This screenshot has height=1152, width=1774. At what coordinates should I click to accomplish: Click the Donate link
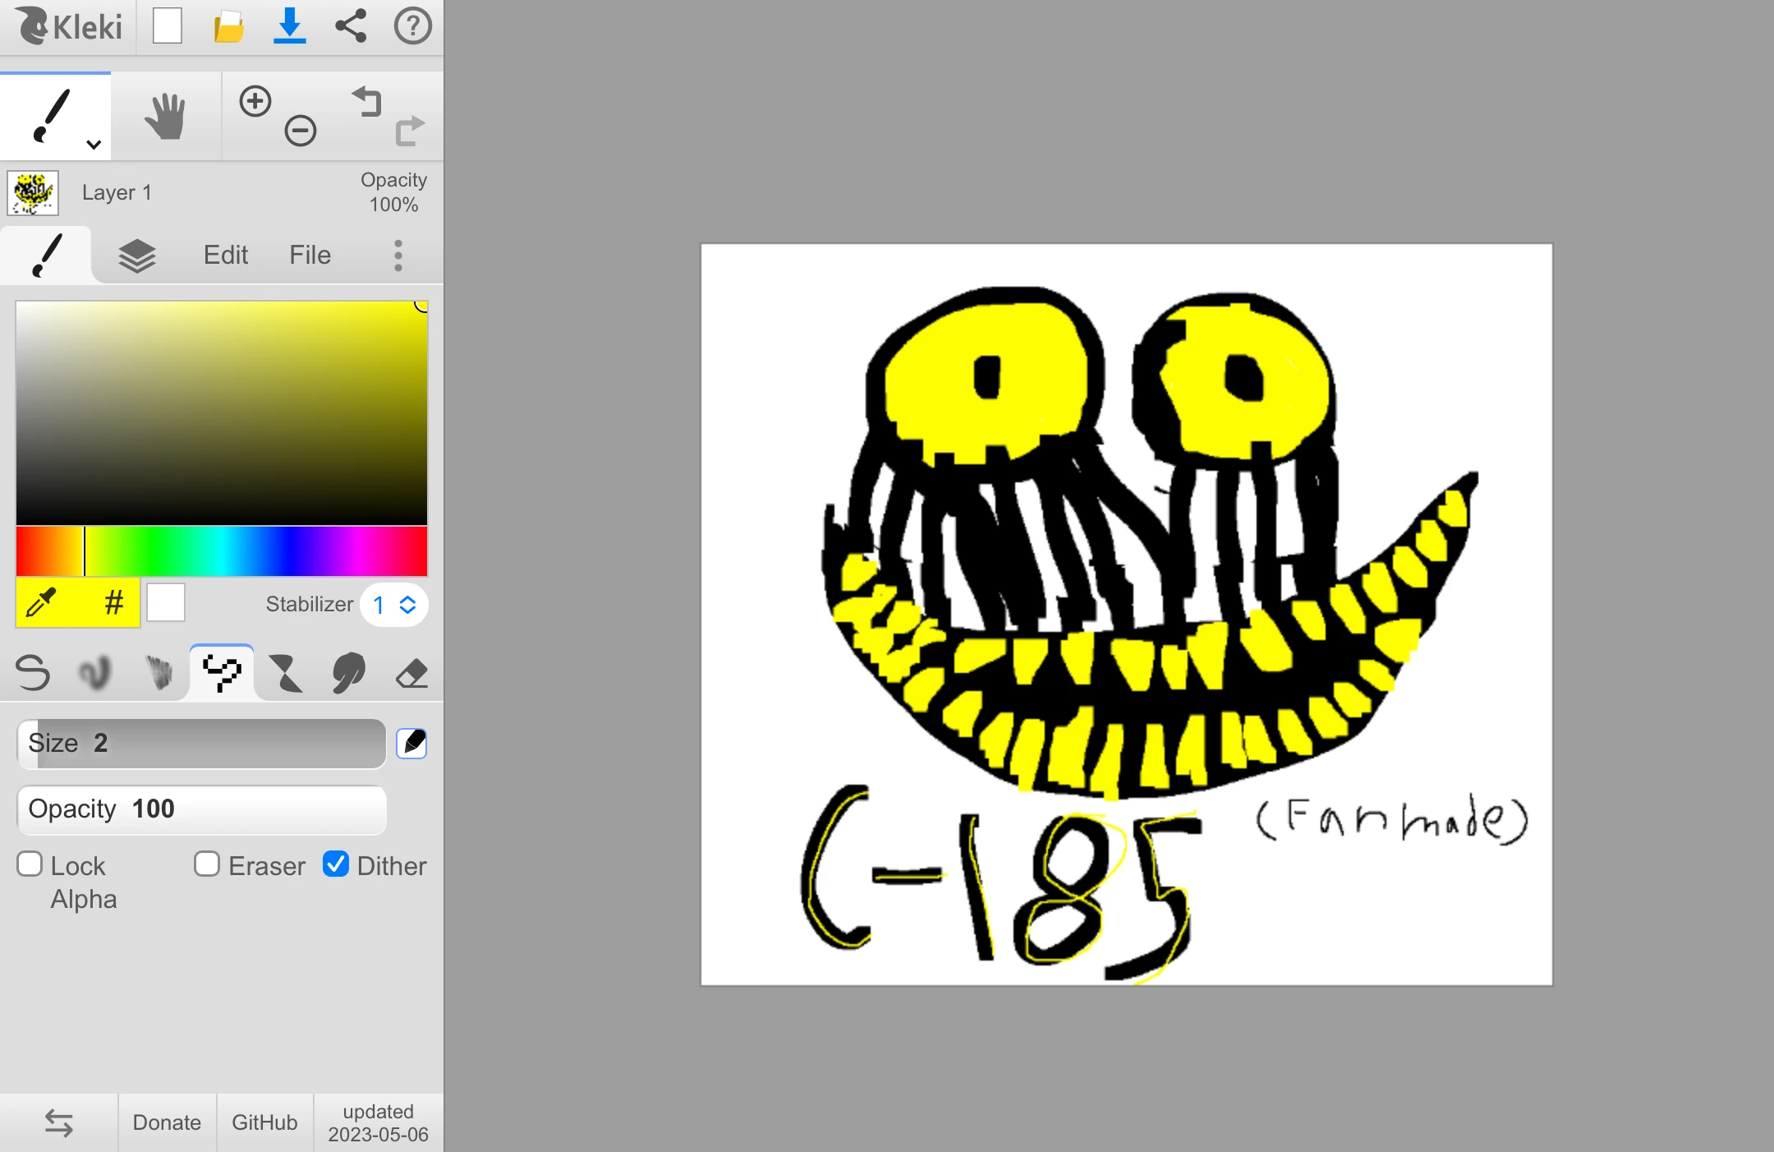click(x=167, y=1122)
